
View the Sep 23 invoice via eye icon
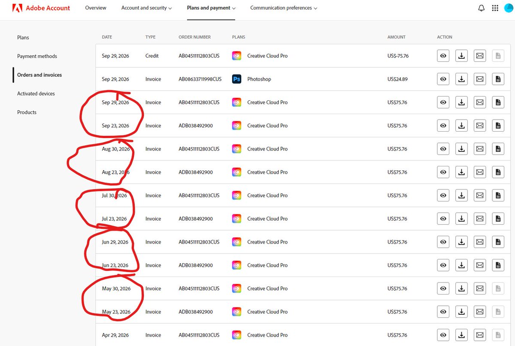click(x=443, y=126)
